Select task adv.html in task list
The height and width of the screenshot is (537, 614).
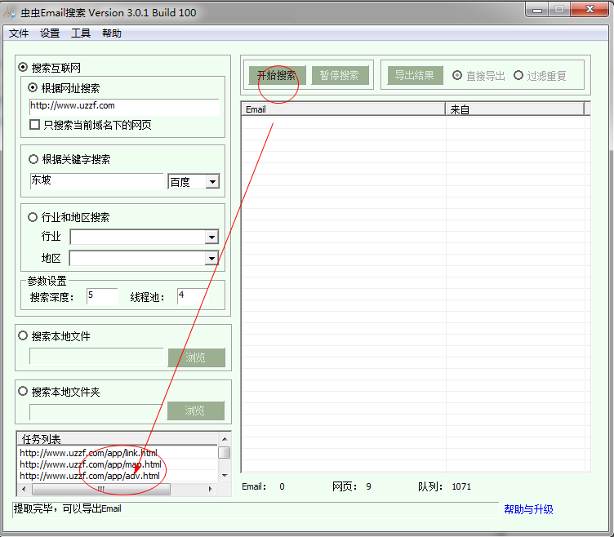point(90,476)
